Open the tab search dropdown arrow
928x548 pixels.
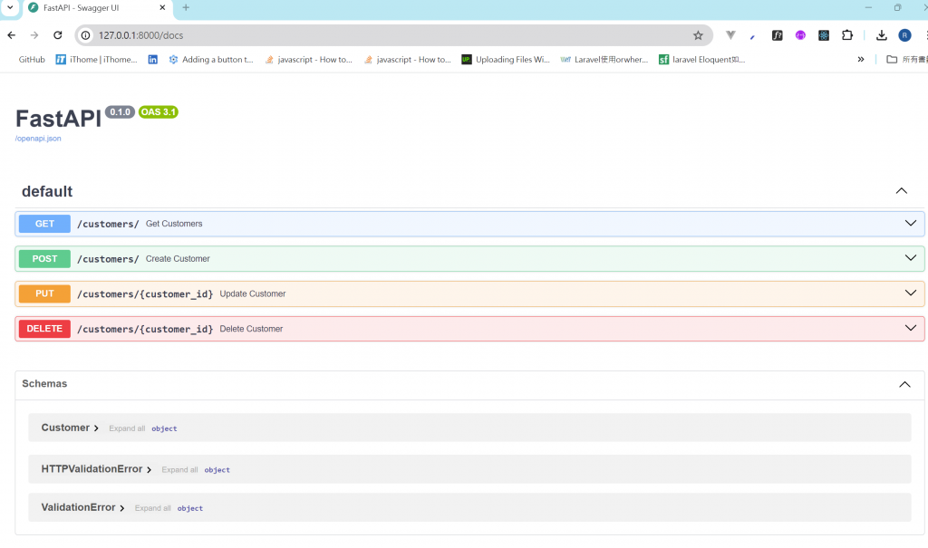tap(10, 7)
